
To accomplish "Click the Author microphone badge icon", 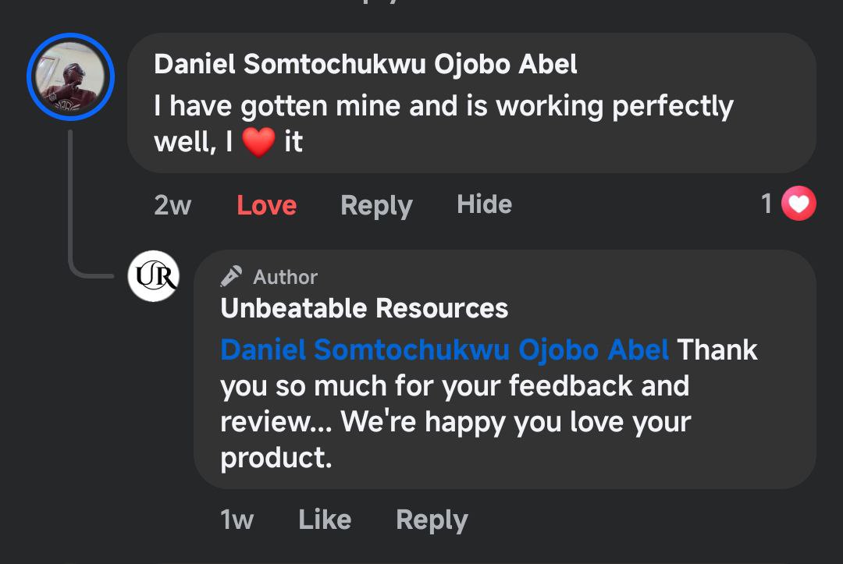I will (x=231, y=277).
